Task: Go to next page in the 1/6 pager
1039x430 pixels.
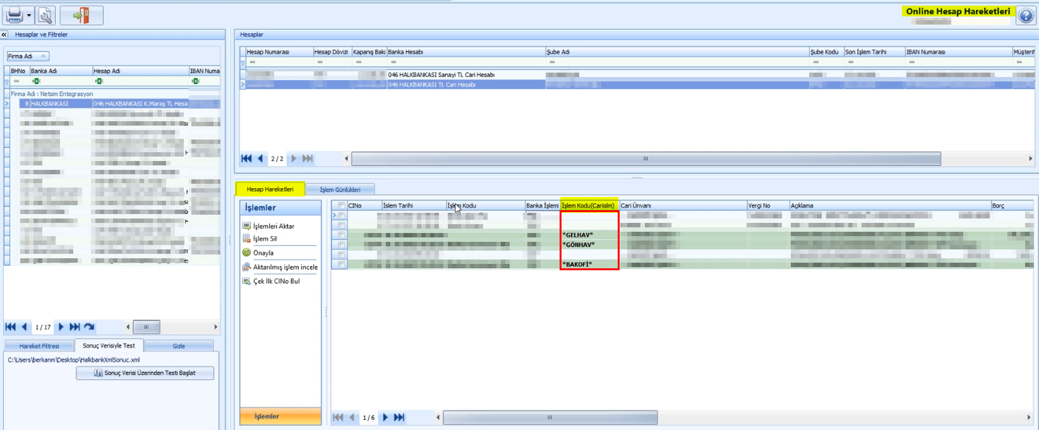Action: (385, 417)
